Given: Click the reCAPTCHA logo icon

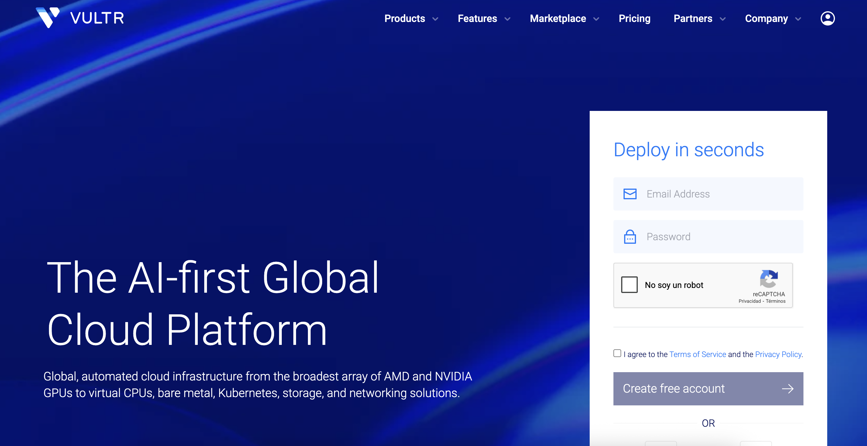Looking at the screenshot, I should point(768,279).
